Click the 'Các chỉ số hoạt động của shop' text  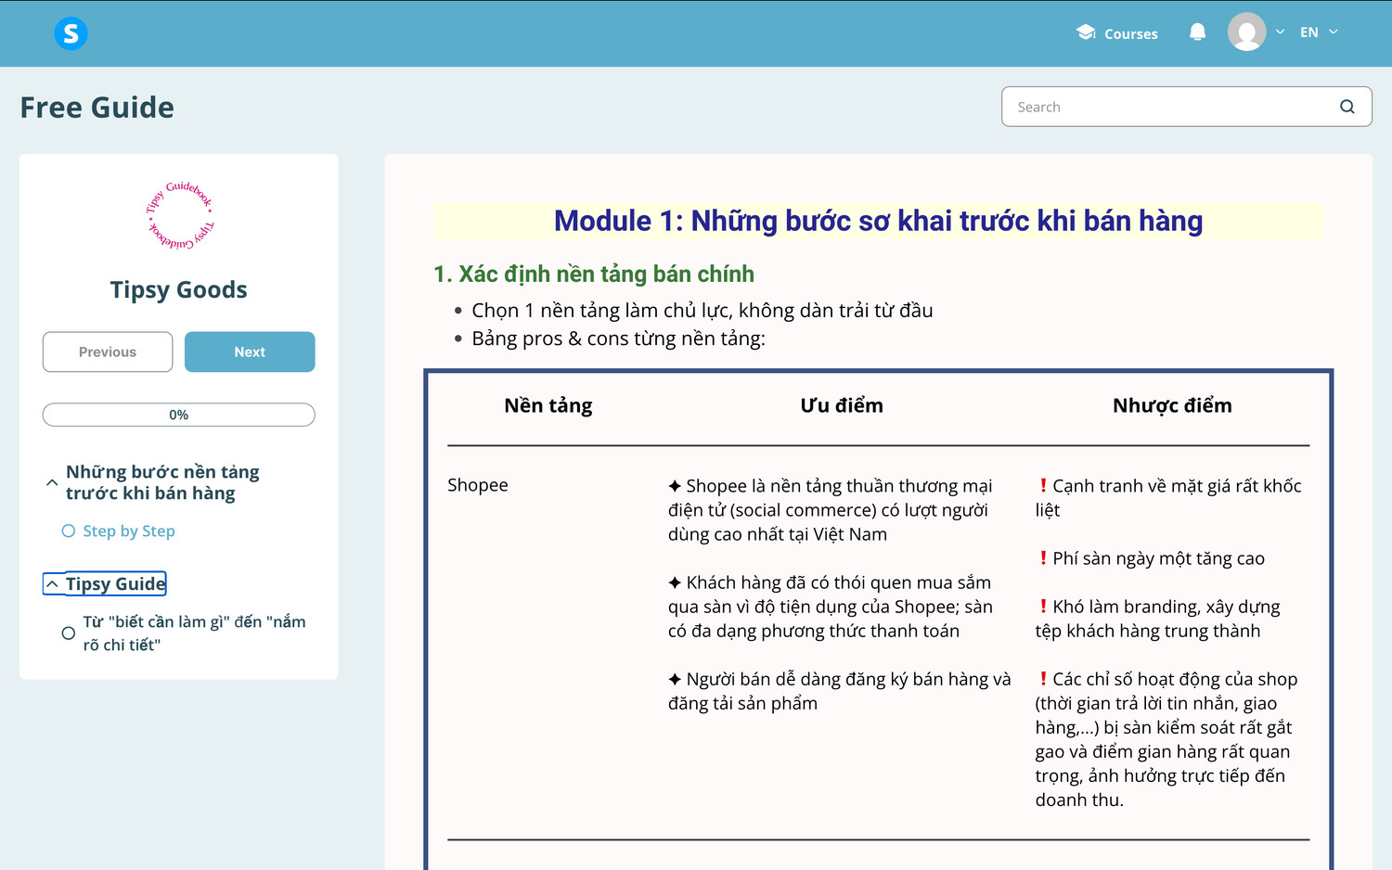point(1166,739)
